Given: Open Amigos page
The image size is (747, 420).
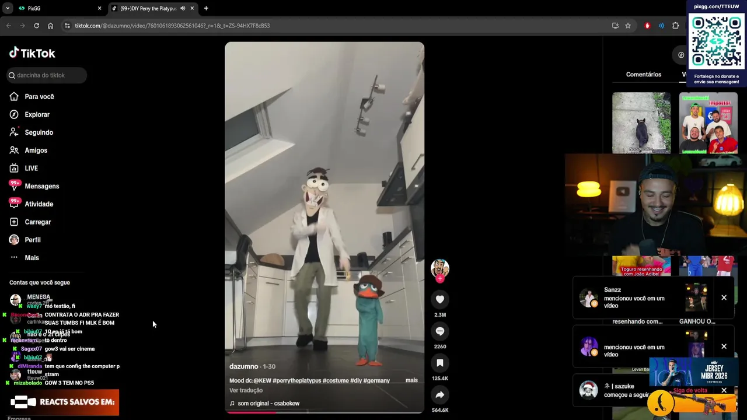Looking at the screenshot, I should 29,150.
